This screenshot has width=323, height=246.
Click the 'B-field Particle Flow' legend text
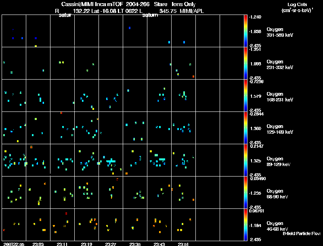(302, 233)
